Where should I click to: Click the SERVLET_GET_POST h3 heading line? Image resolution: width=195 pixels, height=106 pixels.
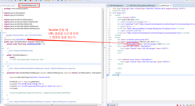(x=138, y=42)
